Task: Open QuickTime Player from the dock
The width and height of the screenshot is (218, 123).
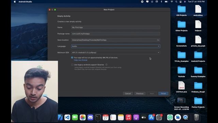Action: point(185,118)
